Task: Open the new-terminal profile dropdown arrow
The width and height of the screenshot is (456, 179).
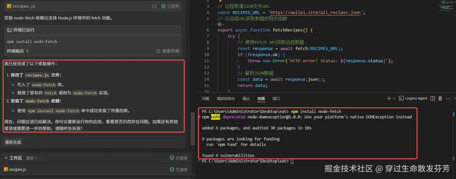Action: click(x=394, y=98)
